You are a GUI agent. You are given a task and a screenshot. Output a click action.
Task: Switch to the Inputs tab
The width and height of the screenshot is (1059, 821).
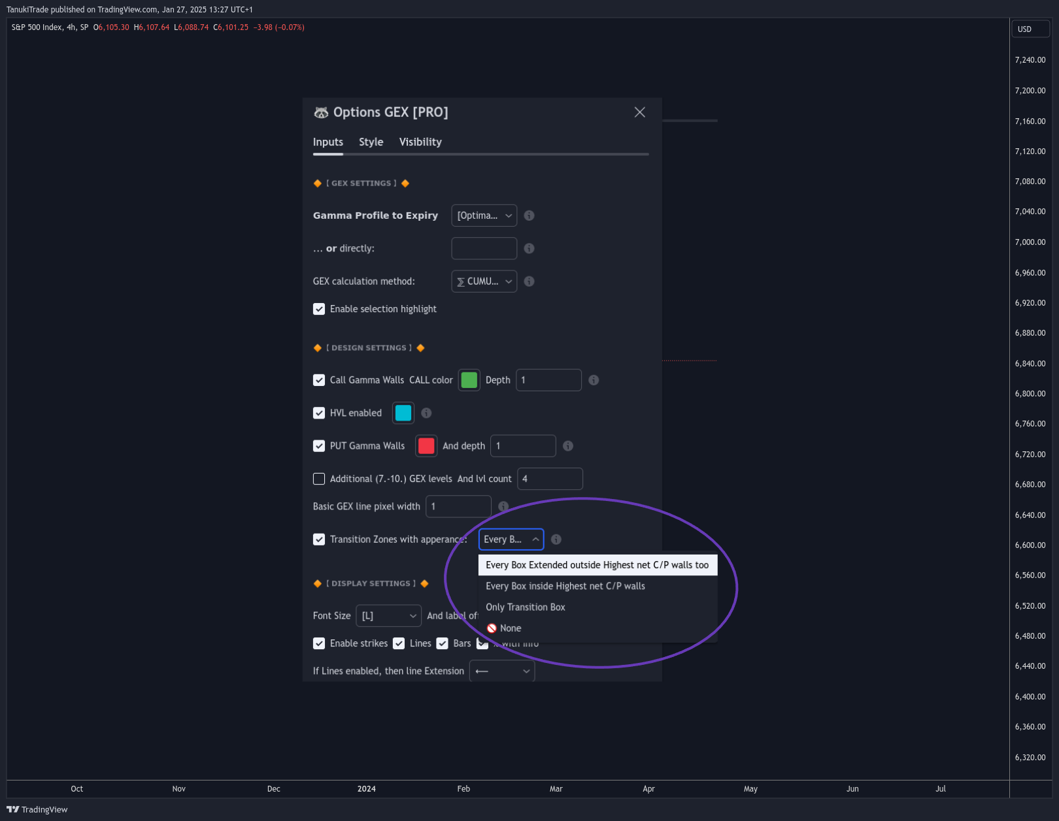328,142
